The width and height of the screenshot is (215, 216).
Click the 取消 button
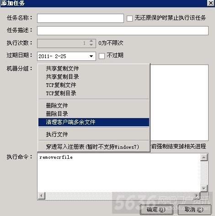(194, 210)
